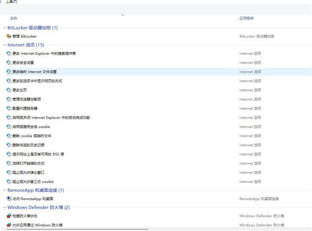Screen dimensions: 312x231
Task: Click 'Internet 选项' in the 管理浏览器加载项 row
Action: tap(250, 99)
